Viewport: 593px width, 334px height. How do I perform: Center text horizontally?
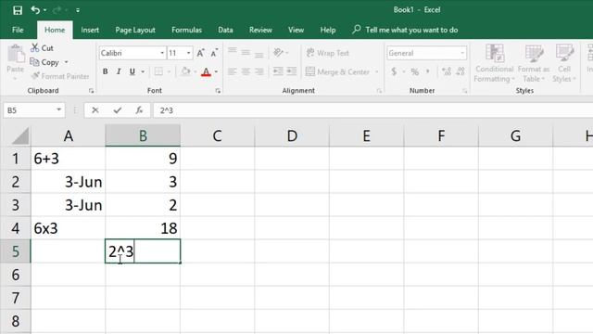246,71
